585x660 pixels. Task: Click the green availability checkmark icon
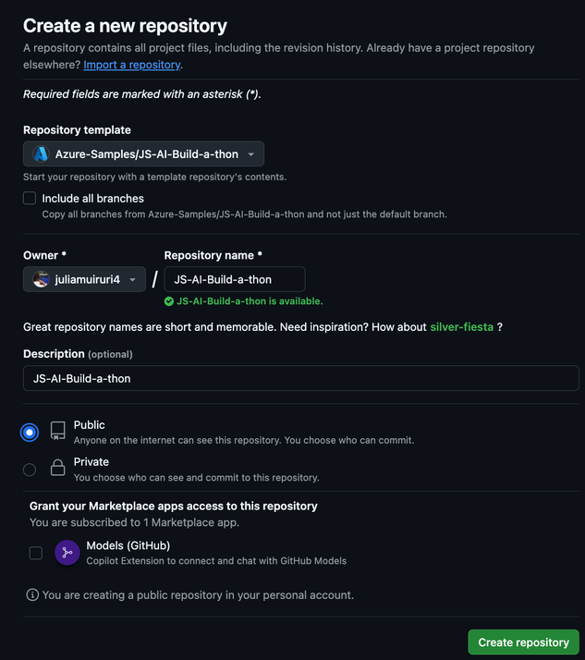coord(169,301)
